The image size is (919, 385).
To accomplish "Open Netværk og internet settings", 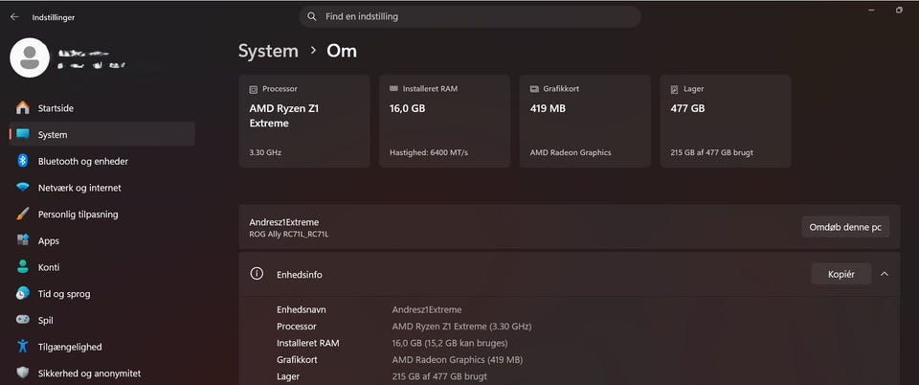I will click(x=102, y=188).
